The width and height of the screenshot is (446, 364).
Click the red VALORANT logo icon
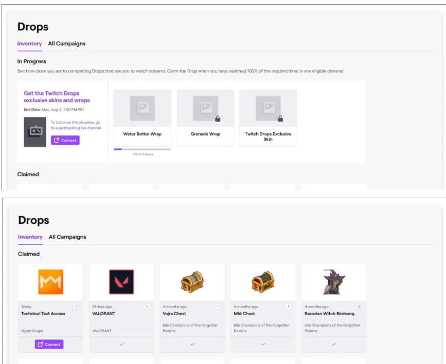coord(121,282)
